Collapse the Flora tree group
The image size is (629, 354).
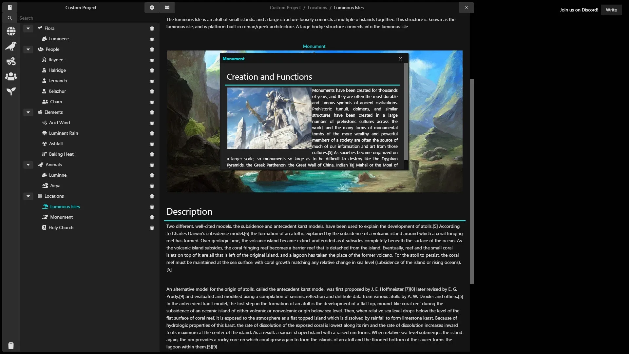click(x=28, y=29)
